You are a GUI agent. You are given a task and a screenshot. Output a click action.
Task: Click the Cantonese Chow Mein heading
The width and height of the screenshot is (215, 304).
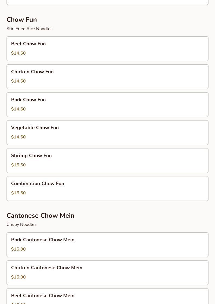[40, 216]
